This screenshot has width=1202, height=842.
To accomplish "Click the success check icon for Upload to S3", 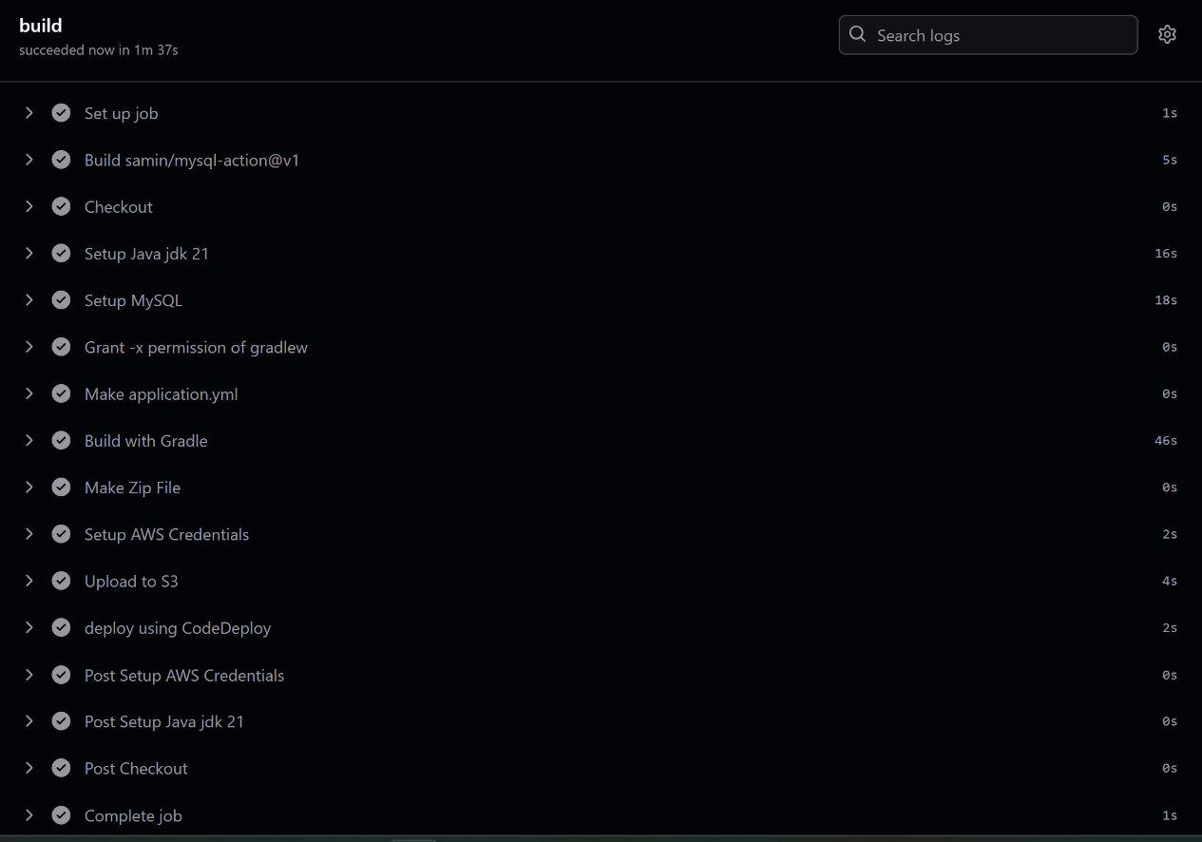I will point(61,581).
